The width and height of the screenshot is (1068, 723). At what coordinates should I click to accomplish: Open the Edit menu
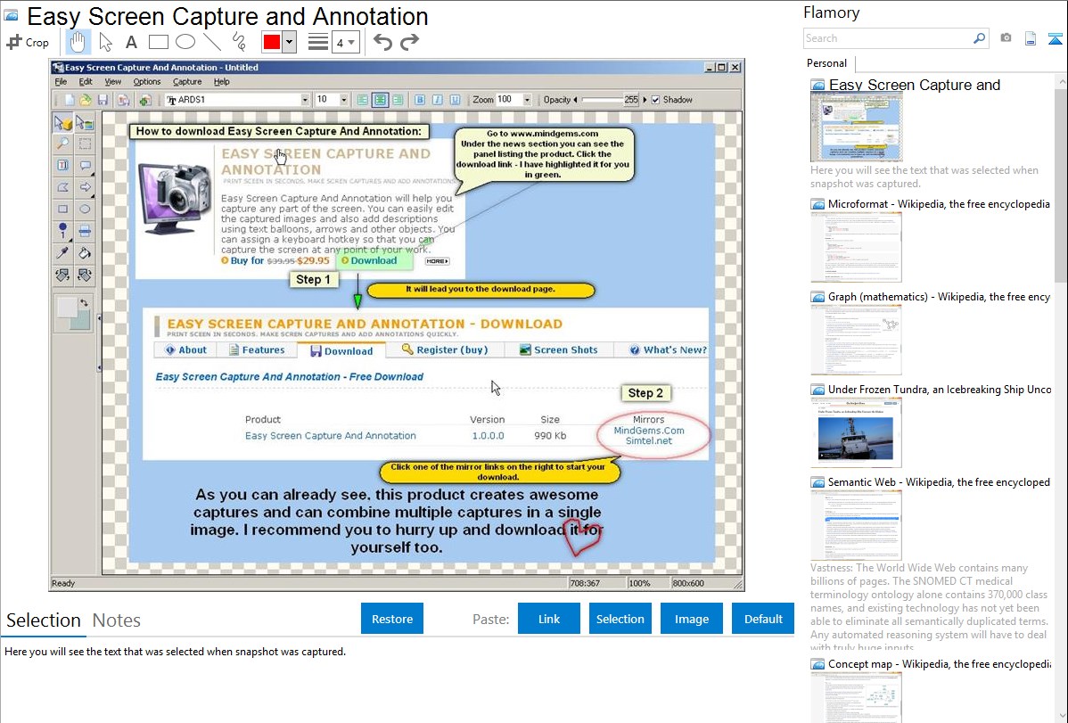86,82
